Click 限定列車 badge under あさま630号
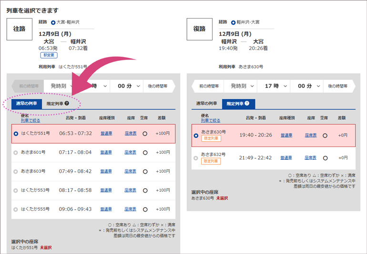Viewport: 367px width, 254px height. coord(211,138)
